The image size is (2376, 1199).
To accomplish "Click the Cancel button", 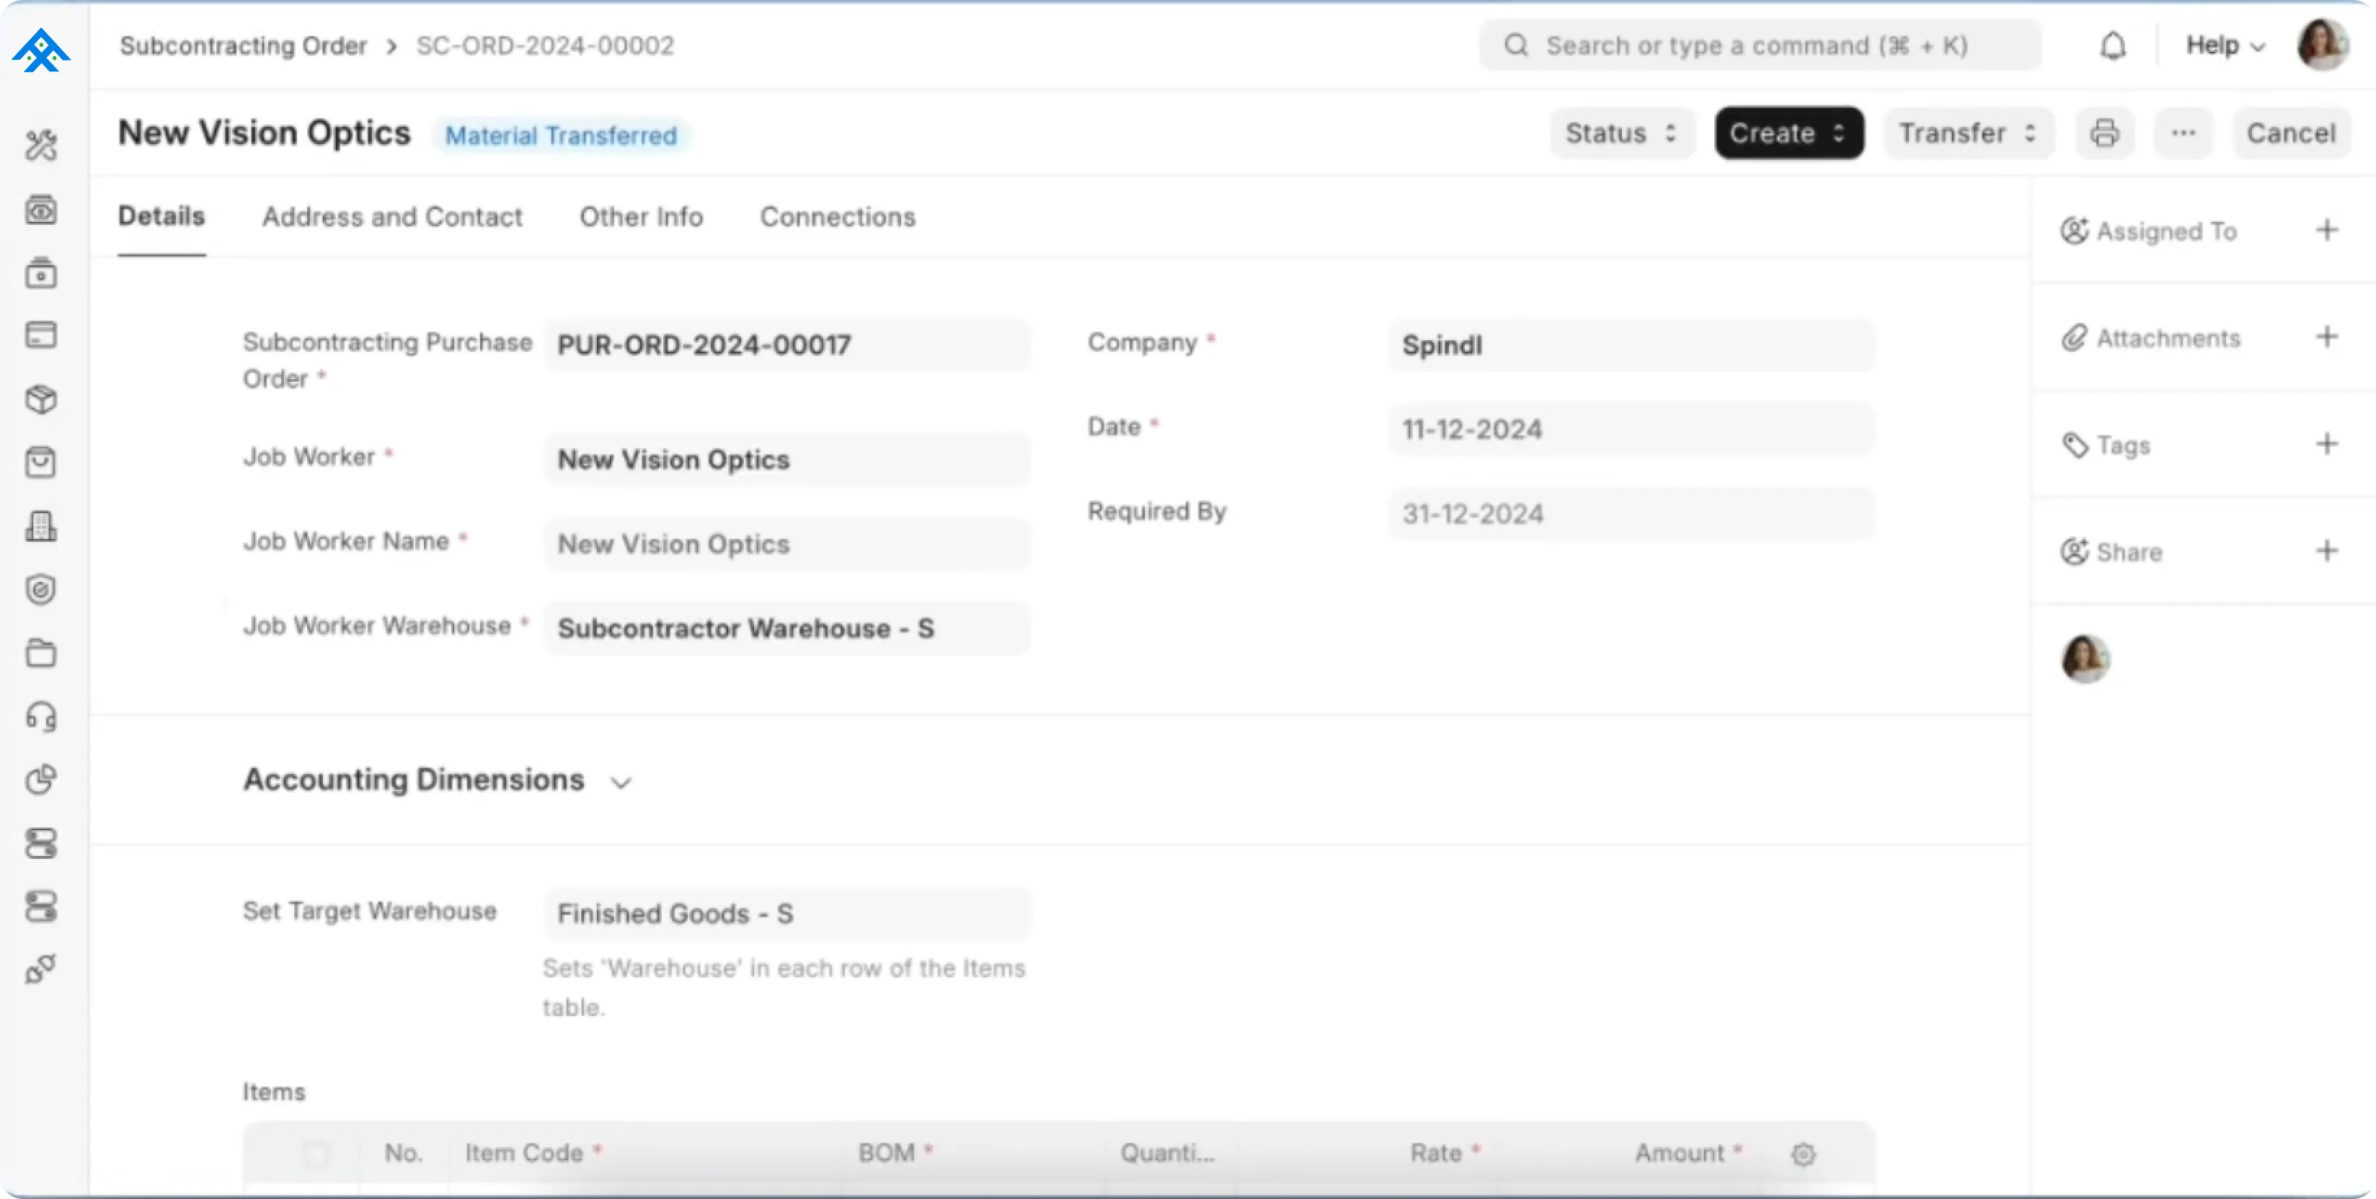I will point(2290,133).
